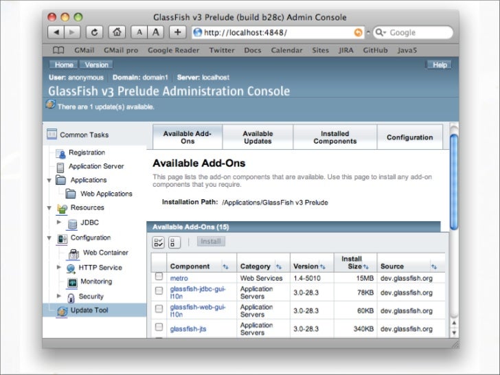
Task: Open the Configuration tab of Update Tool
Action: coord(410,137)
